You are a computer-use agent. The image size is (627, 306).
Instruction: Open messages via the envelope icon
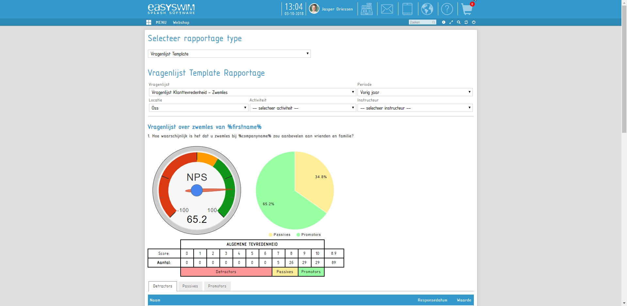click(387, 9)
